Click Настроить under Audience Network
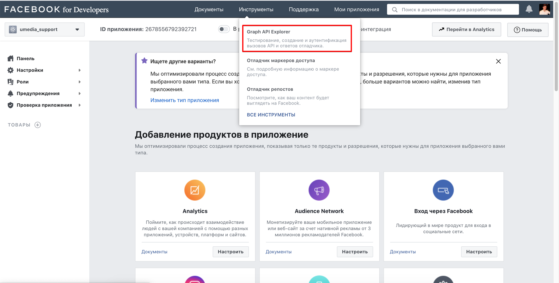559x283 pixels. (x=355, y=252)
